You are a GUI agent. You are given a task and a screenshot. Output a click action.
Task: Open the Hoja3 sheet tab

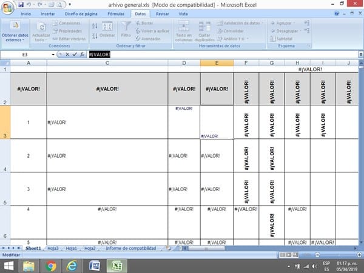53,248
